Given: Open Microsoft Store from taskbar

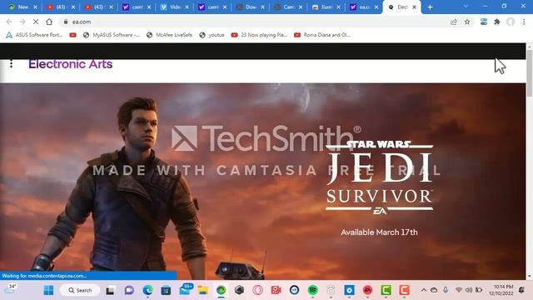Looking at the screenshot, I should 166,290.
